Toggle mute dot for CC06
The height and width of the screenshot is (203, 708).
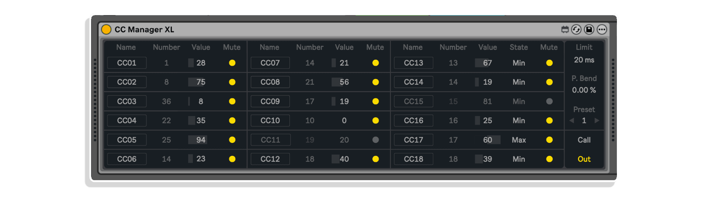[232, 159]
